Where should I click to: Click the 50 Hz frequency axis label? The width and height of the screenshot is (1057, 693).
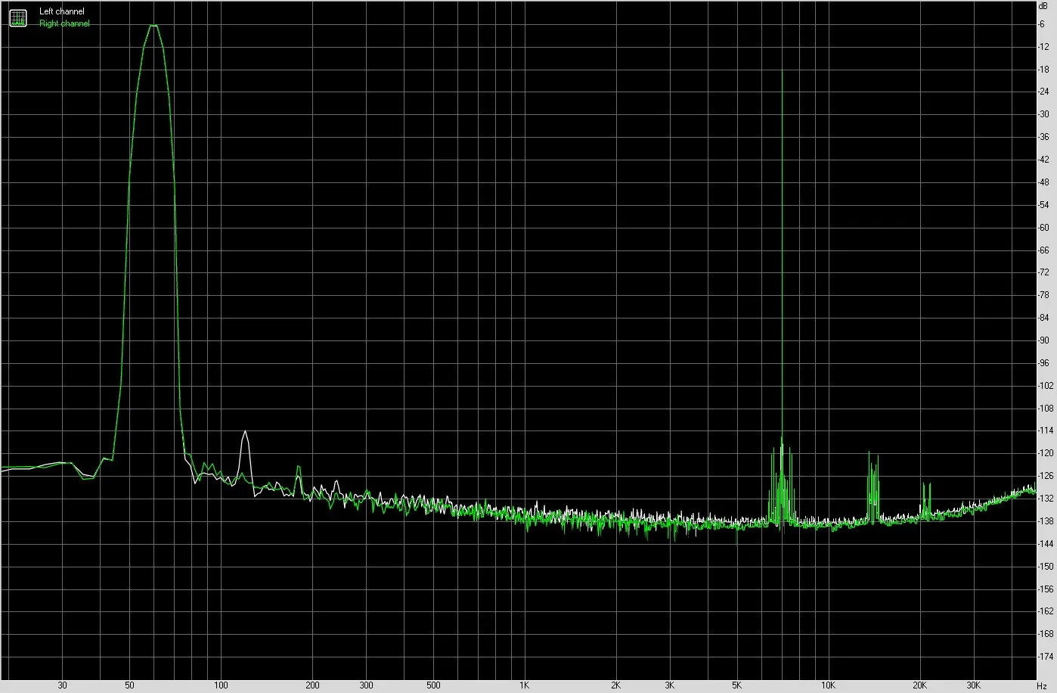point(130,685)
